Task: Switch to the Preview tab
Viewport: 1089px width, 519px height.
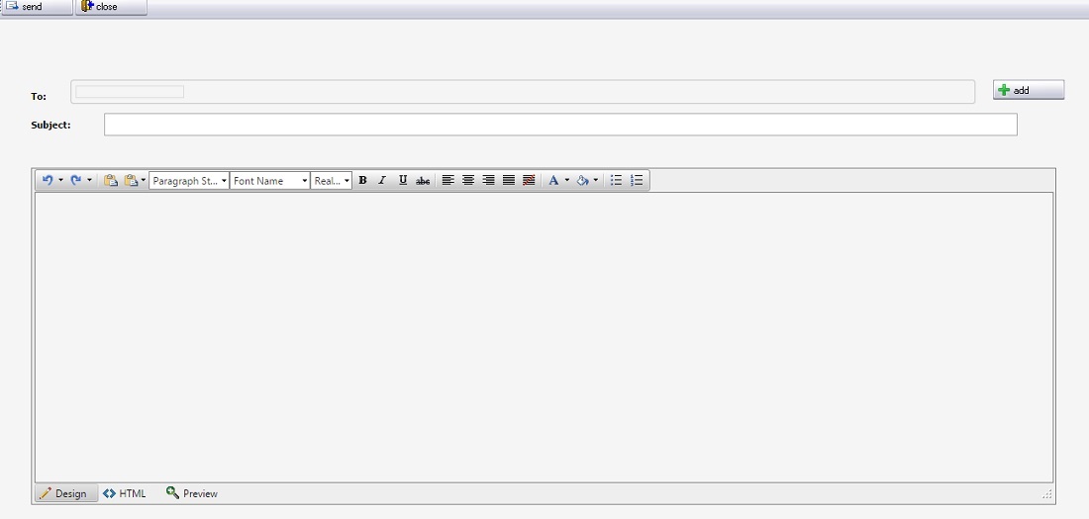Action: (x=192, y=493)
